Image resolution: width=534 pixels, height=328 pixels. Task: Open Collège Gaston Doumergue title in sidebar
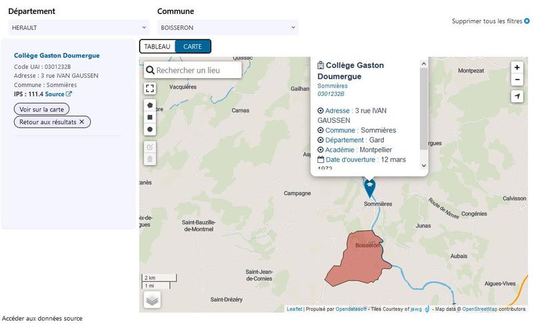coord(57,55)
